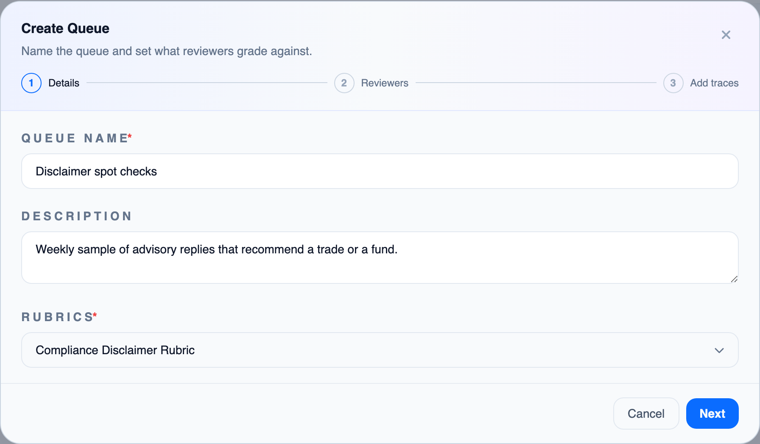760x444 pixels.
Task: Grab the description textarea resize handle
Action: 734,279
